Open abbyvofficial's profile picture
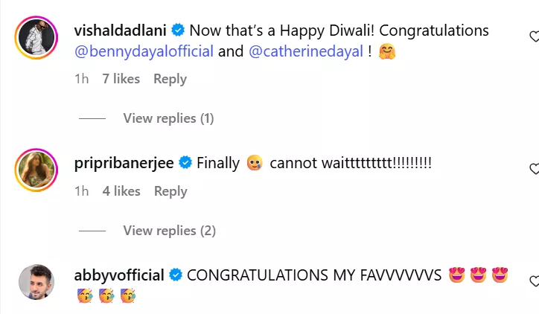Image resolution: width=539 pixels, height=314 pixels. click(36, 282)
